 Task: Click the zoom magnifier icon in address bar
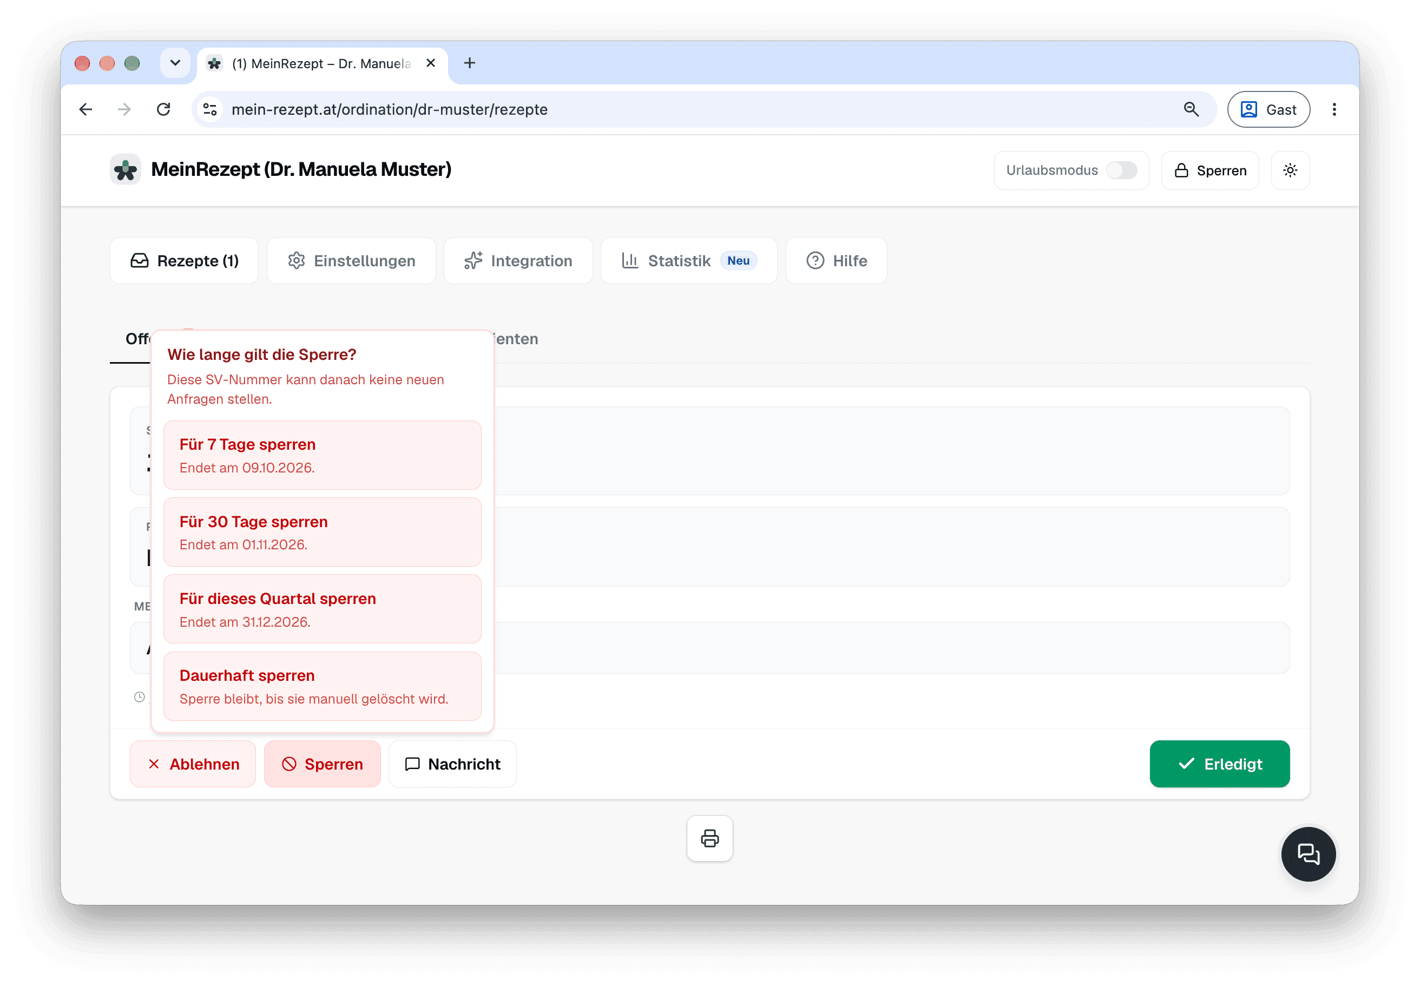[1191, 109]
